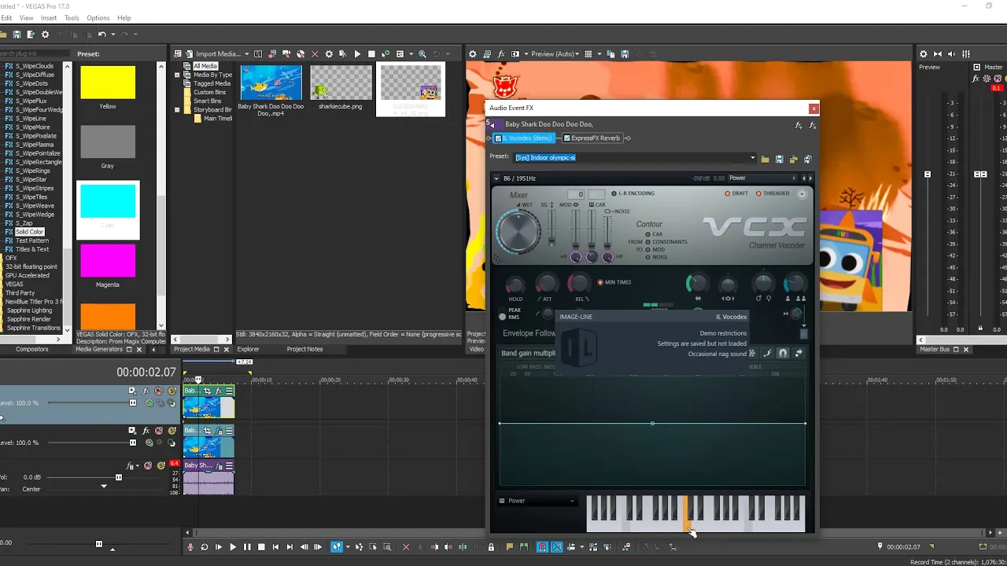
Task: Open event pan/crop on first video event
Action: (x=208, y=391)
